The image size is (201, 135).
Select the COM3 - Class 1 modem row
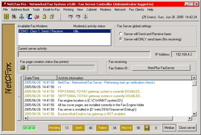[64, 31]
